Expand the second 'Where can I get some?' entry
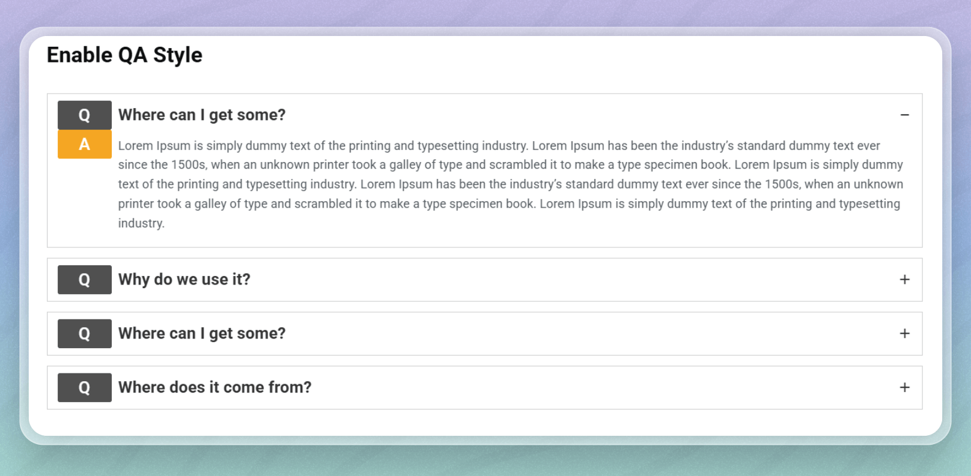The image size is (971, 476). 904,334
